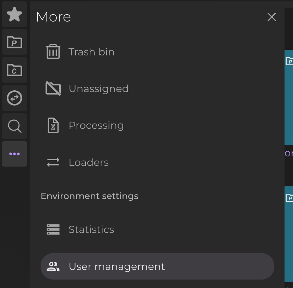
Task: Click the P folder icon in sidebar
Action: (14, 42)
